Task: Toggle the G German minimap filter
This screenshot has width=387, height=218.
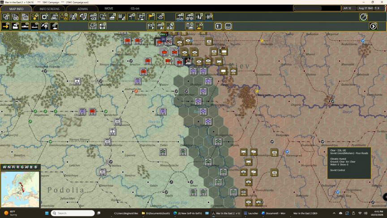Action: 22,167
